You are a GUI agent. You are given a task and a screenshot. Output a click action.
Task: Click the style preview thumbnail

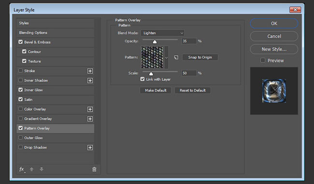coord(274,91)
